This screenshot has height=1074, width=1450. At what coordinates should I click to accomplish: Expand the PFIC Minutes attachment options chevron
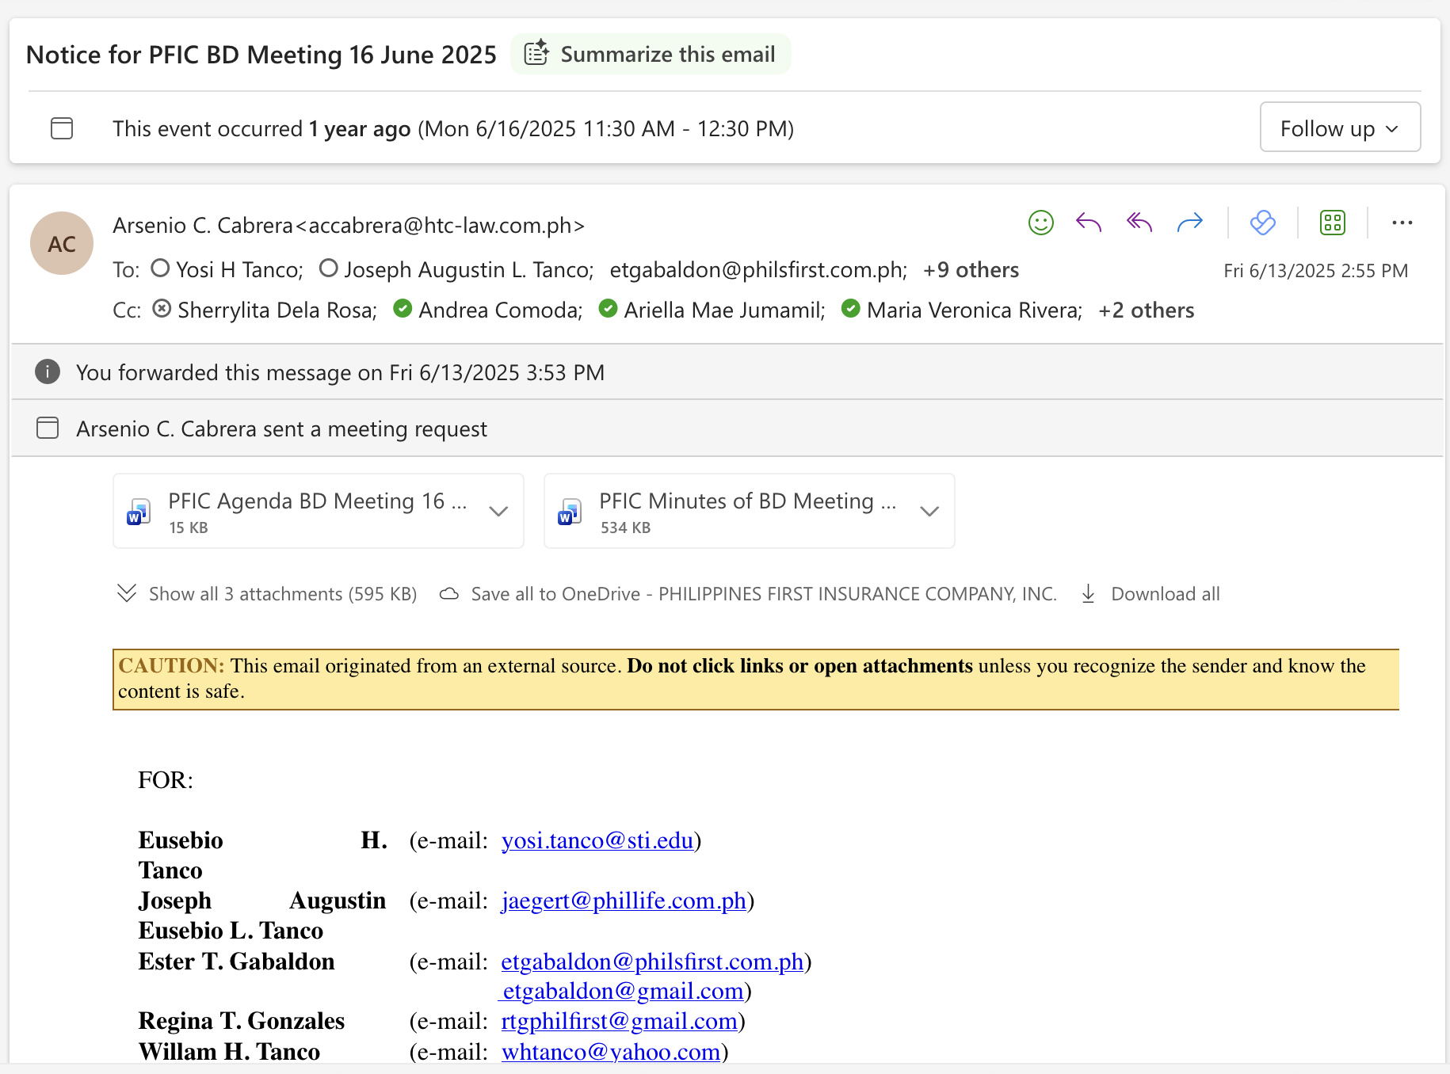click(x=929, y=511)
